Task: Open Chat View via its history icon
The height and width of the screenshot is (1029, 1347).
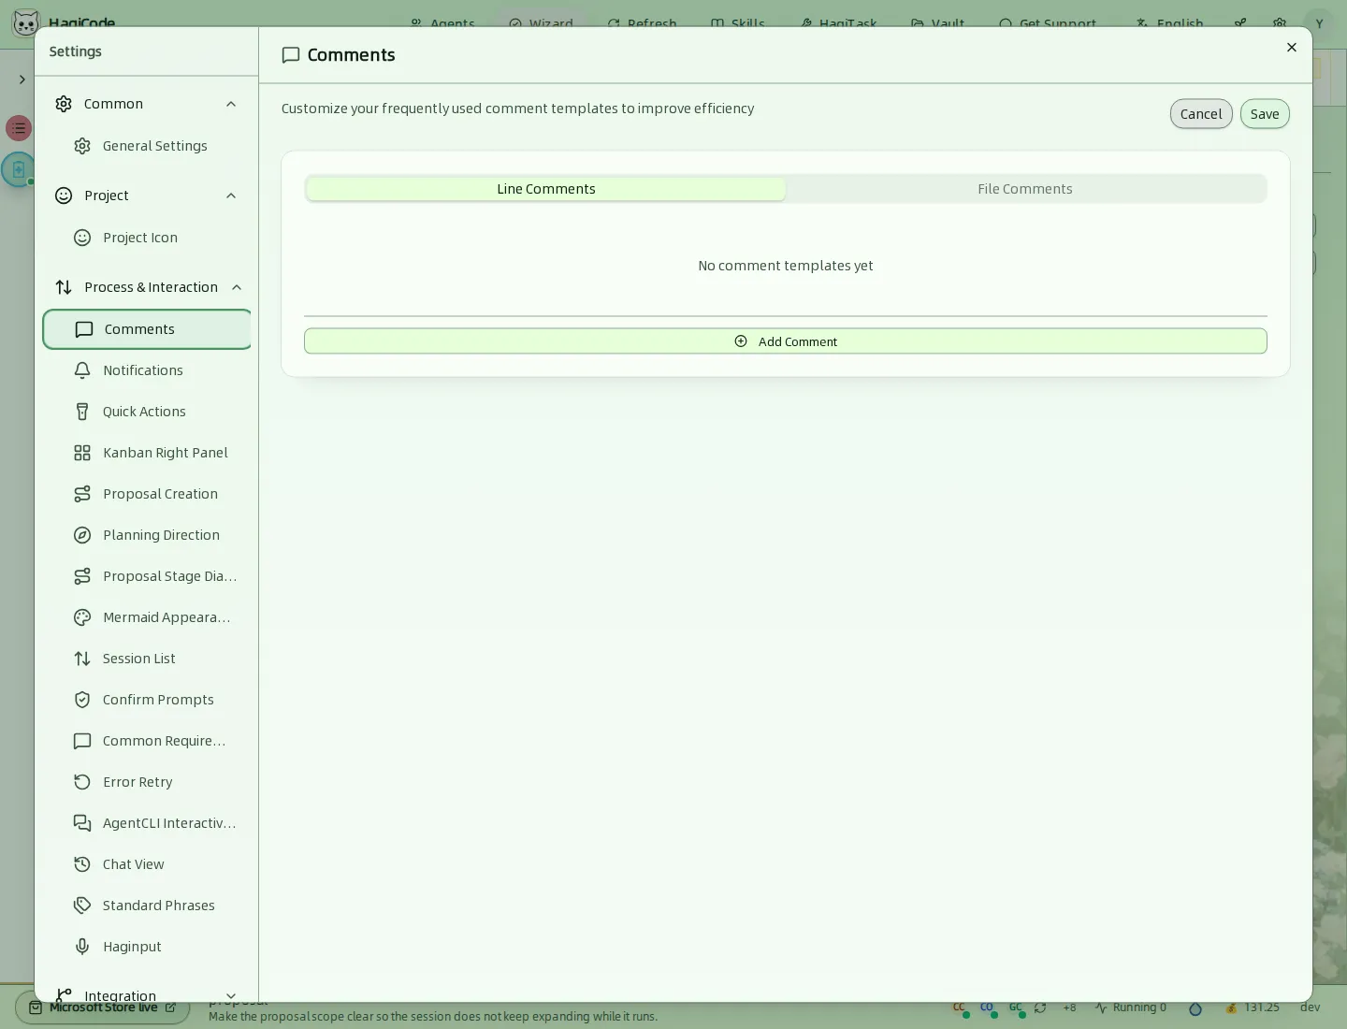Action: [82, 864]
